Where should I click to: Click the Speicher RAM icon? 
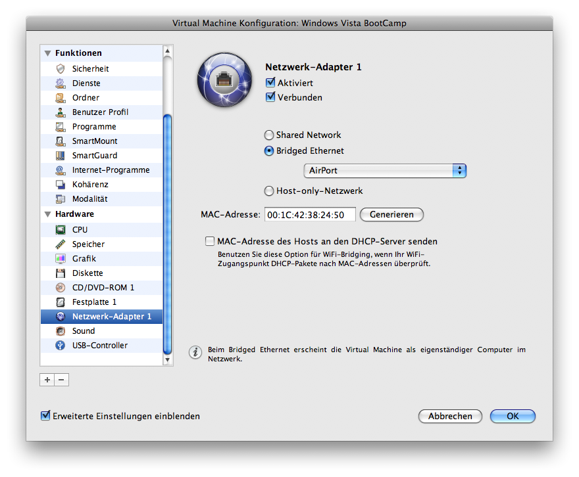point(60,244)
